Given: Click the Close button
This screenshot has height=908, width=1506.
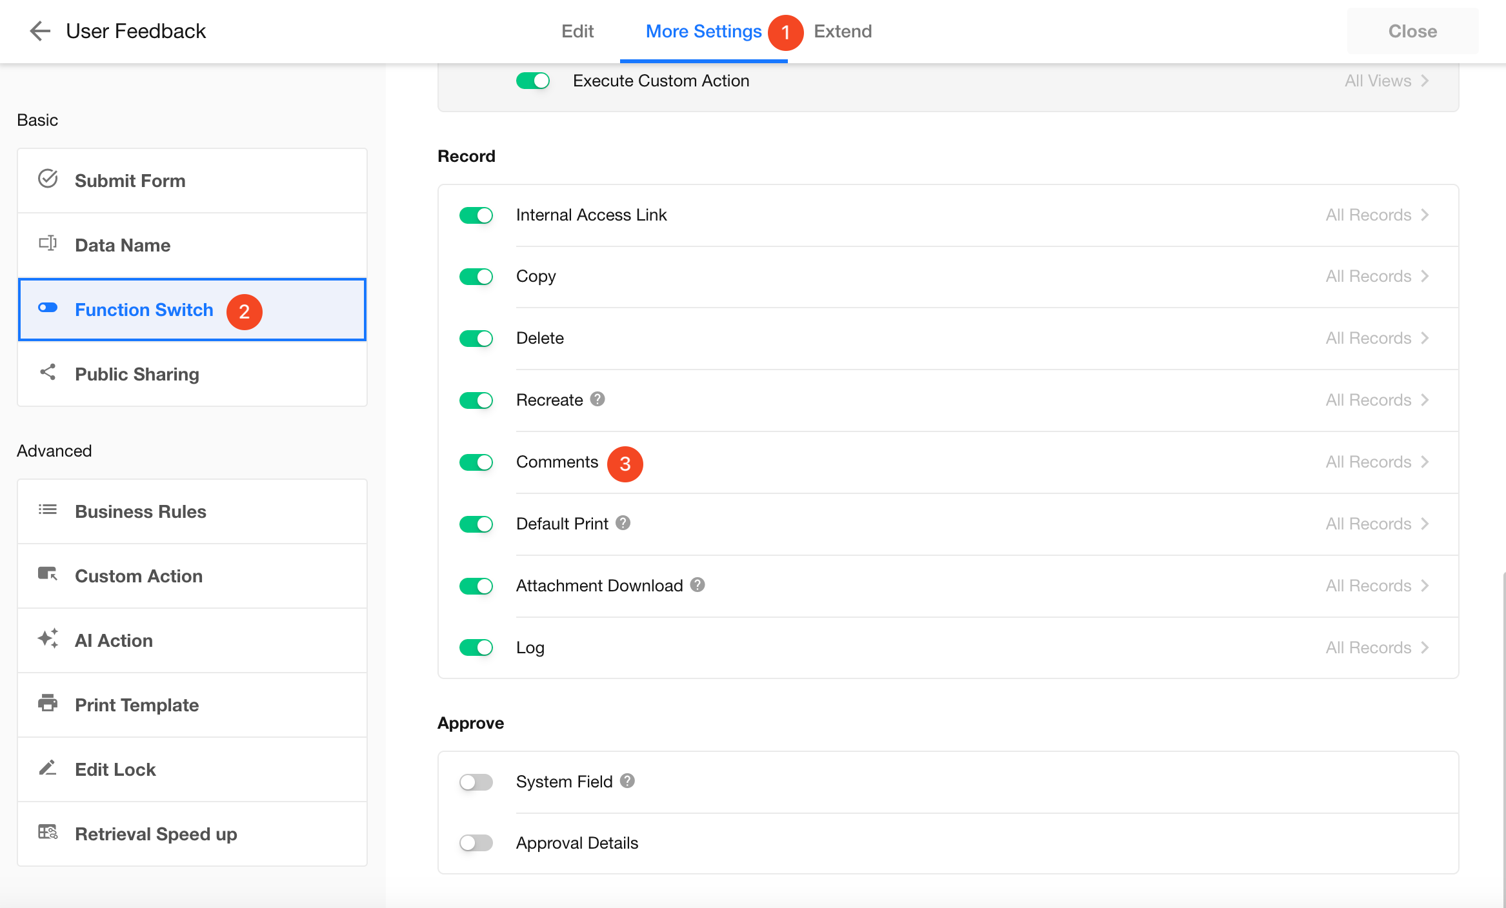Looking at the screenshot, I should [x=1412, y=31].
